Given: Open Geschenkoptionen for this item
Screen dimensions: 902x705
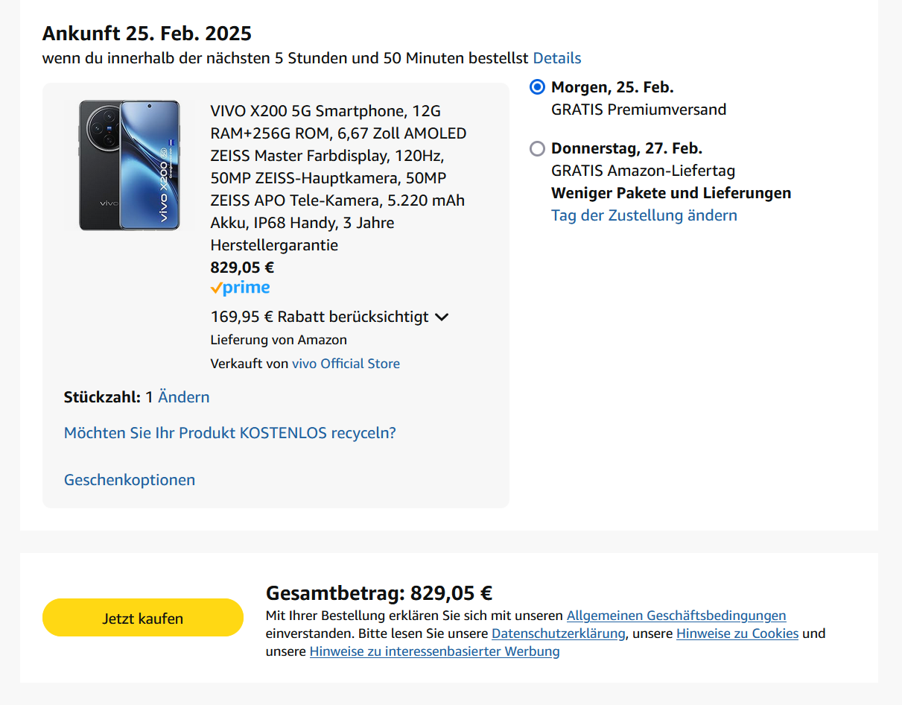Looking at the screenshot, I should tap(130, 480).
